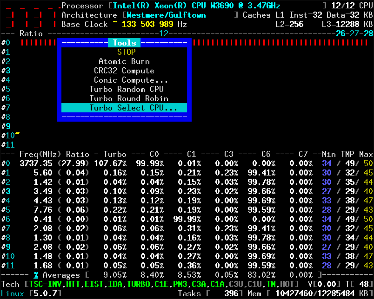Click CPU #9 label in table
The width and height of the screenshot is (374, 299).
(x=6, y=247)
